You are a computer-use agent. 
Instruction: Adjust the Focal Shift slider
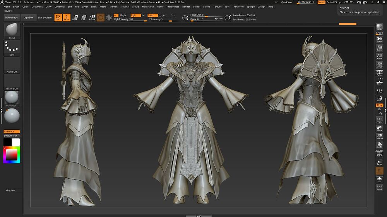(x=206, y=15)
